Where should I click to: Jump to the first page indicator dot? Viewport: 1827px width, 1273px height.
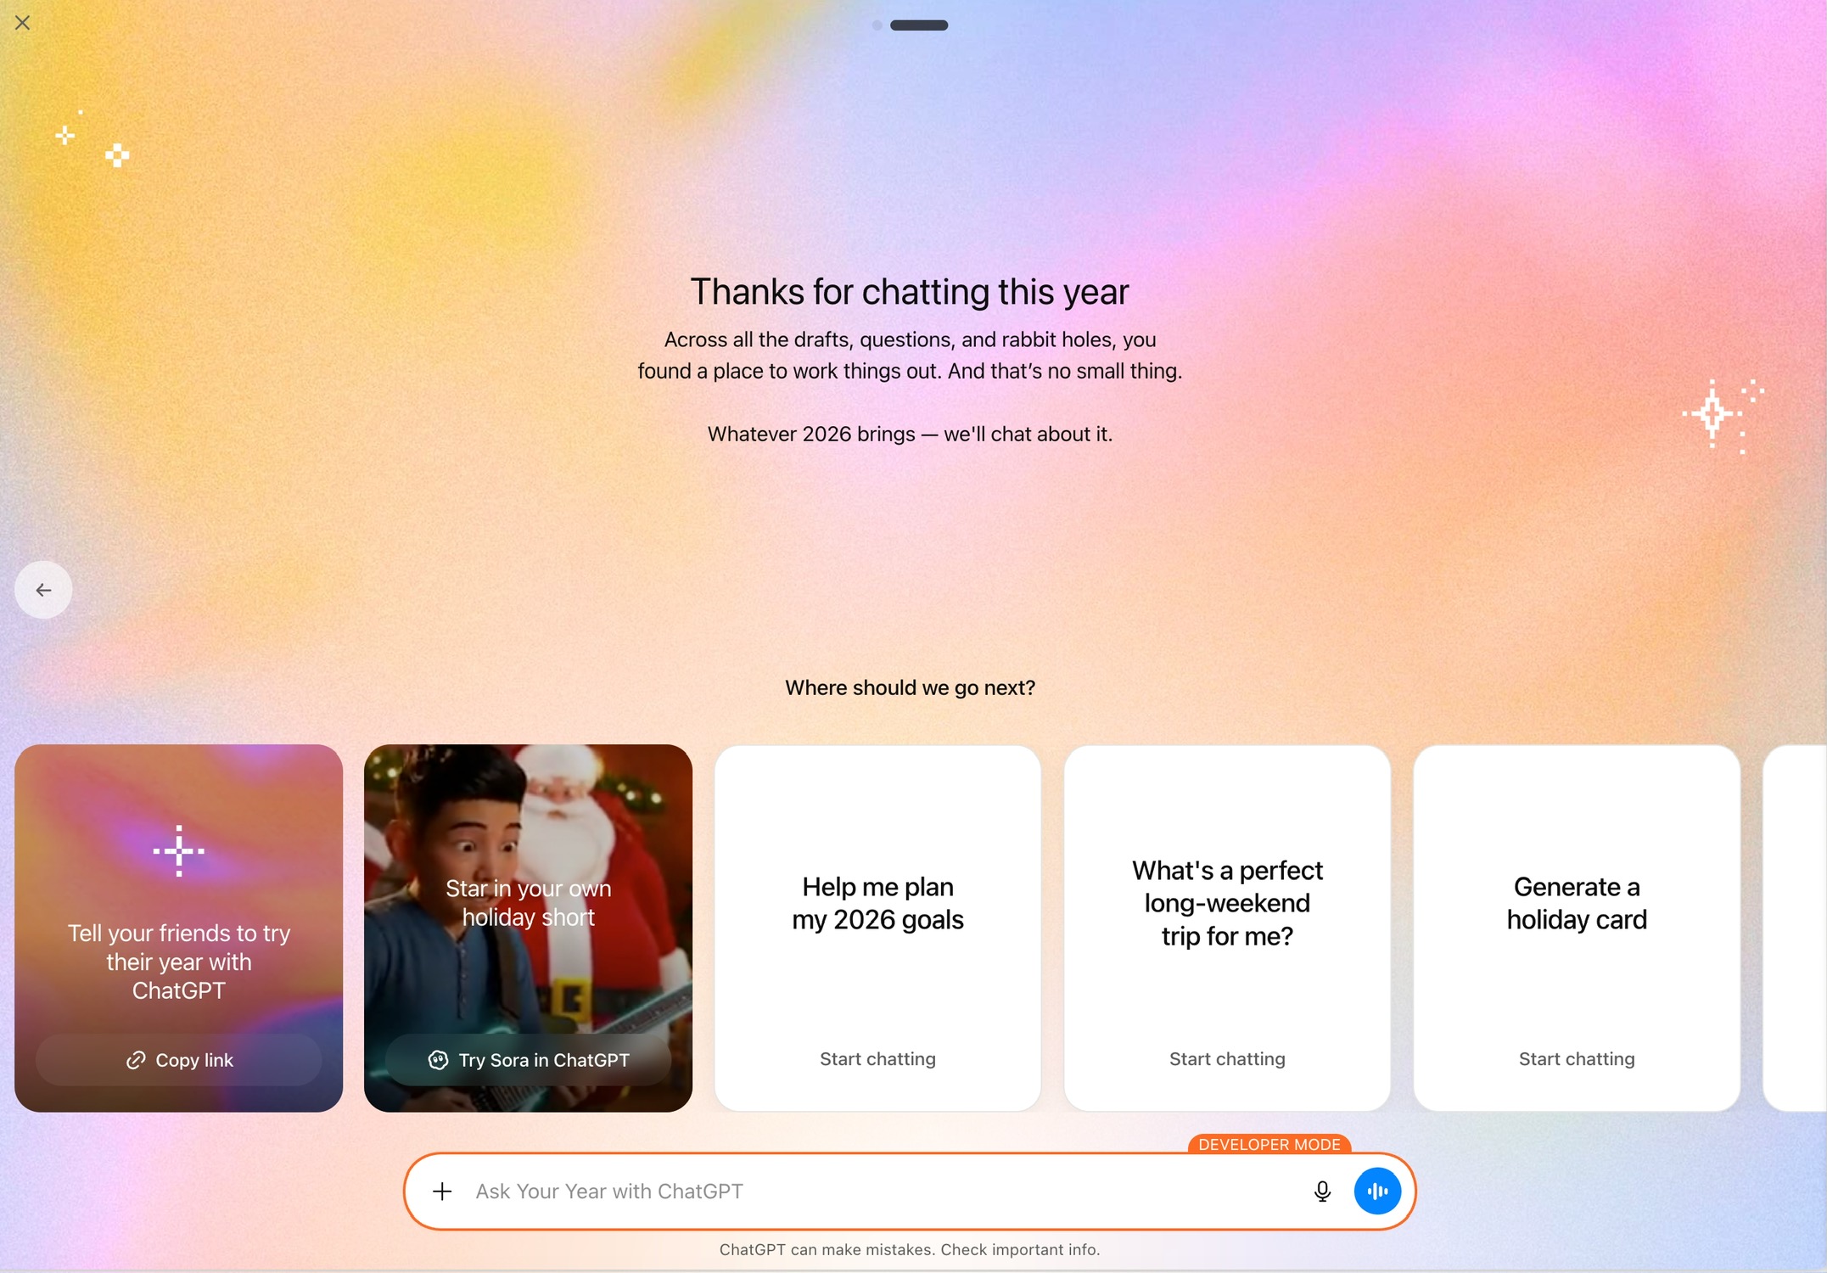(x=877, y=25)
